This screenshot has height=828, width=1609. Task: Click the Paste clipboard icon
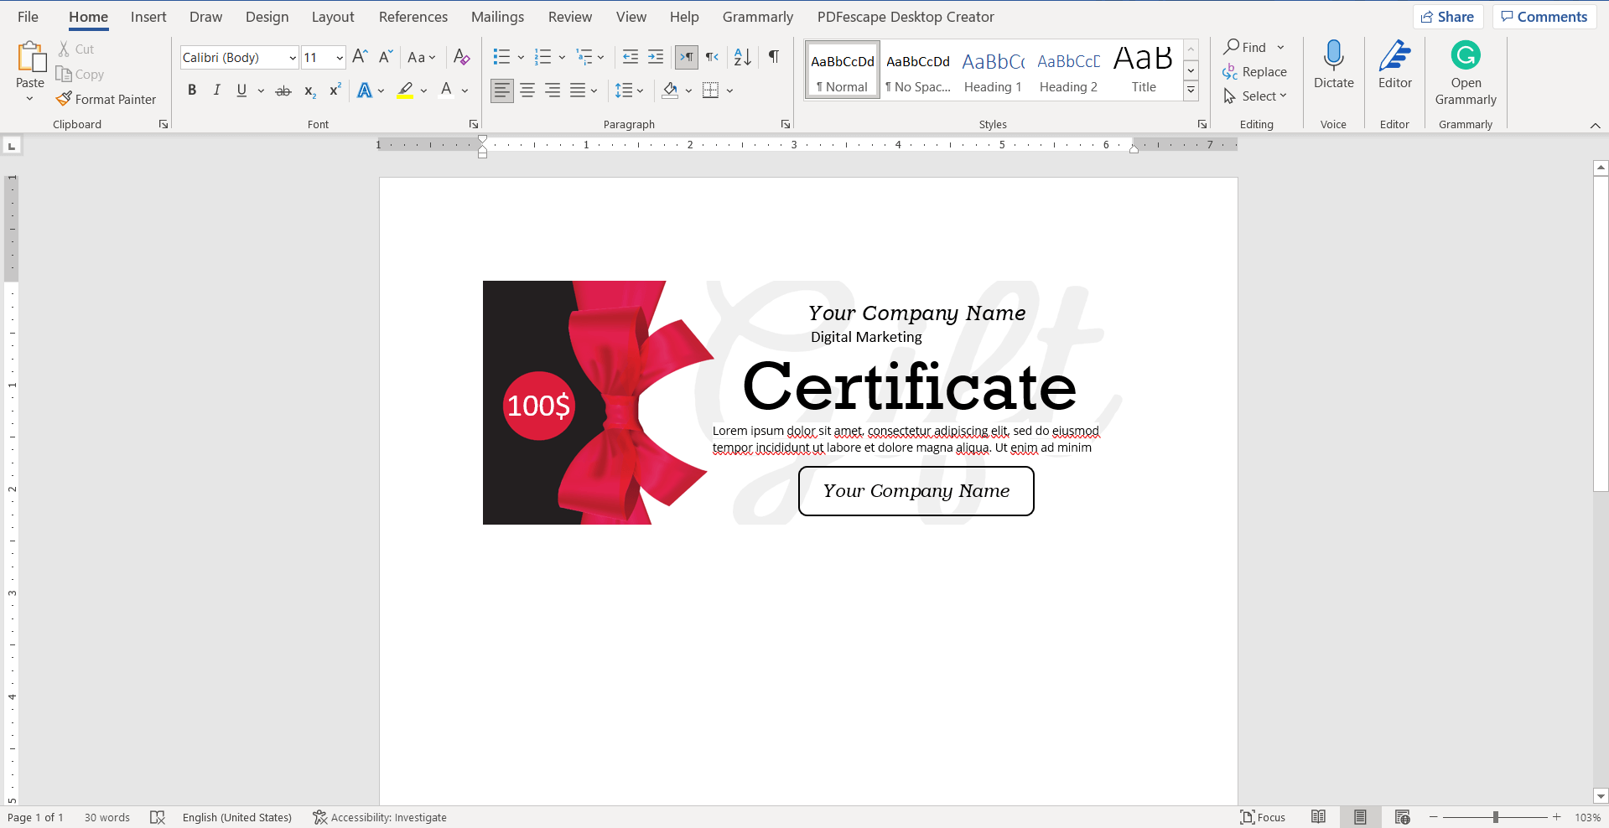(31, 57)
